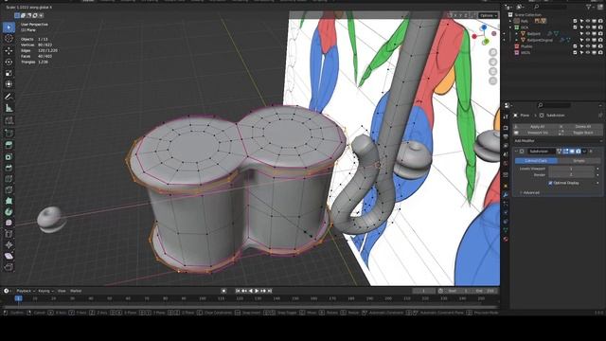606x341 pixels.
Task: Open the Object Data properties tab icon
Action: 505,230
